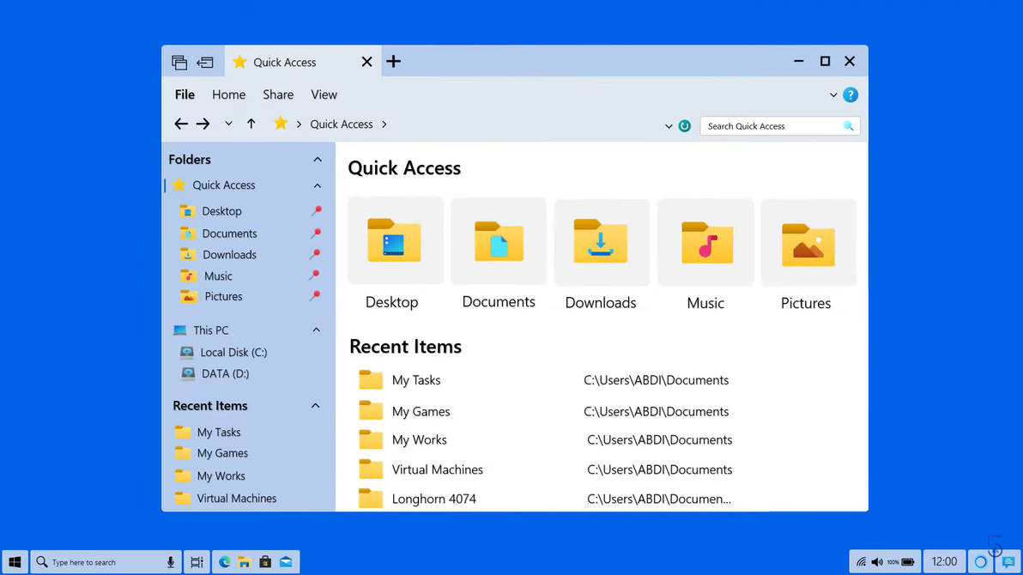Unpin Desktop using its pin icon

316,211
